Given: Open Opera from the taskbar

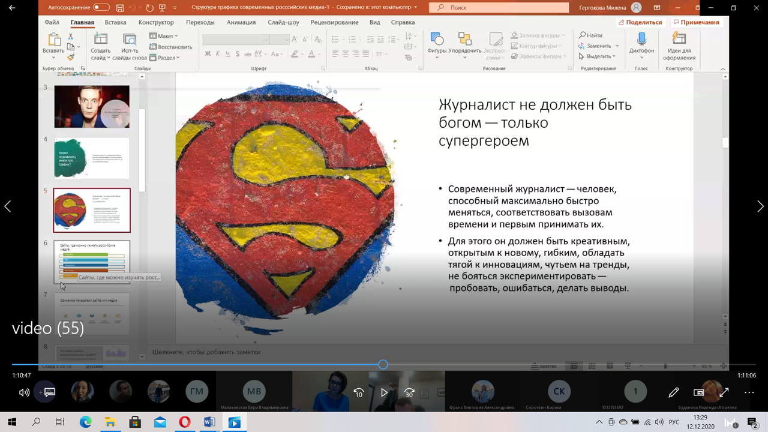Looking at the screenshot, I should click(x=185, y=422).
